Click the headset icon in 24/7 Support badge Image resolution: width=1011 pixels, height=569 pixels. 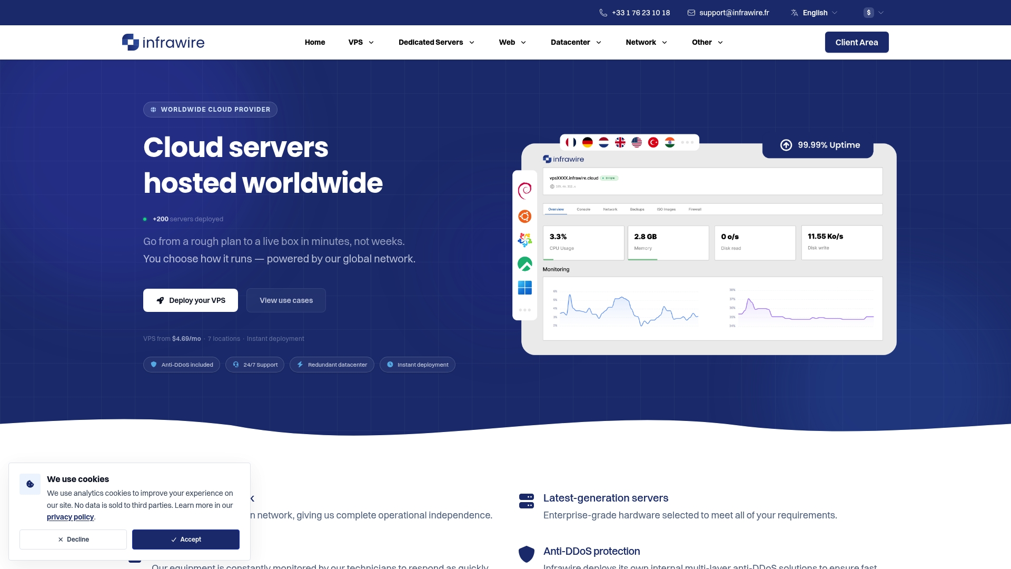236,365
